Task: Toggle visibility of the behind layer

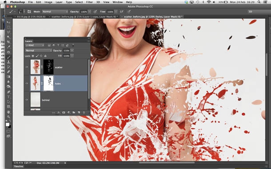Action: pyautogui.click(x=27, y=100)
